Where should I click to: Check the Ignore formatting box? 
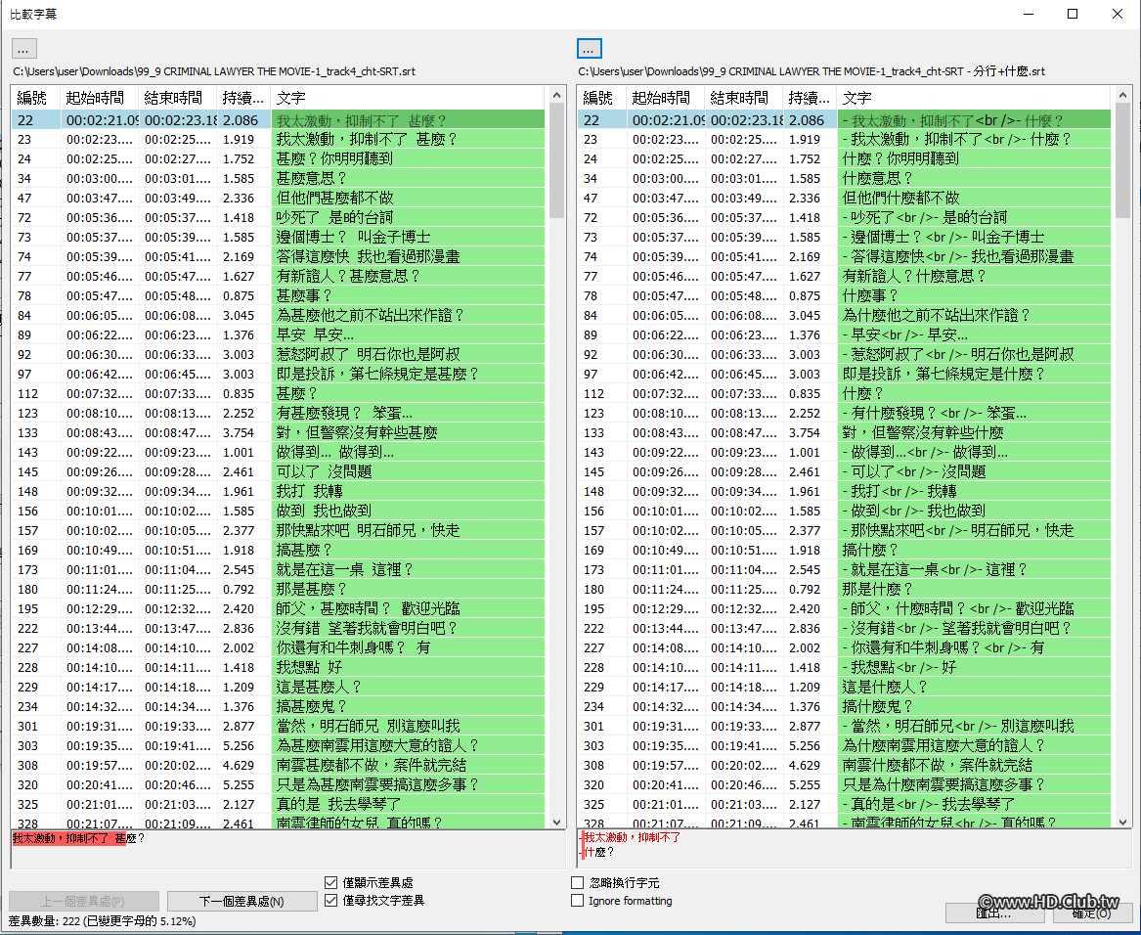(x=577, y=902)
